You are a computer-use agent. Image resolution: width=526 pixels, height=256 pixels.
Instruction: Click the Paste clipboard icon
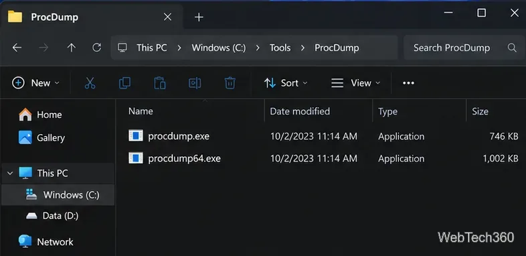[160, 83]
